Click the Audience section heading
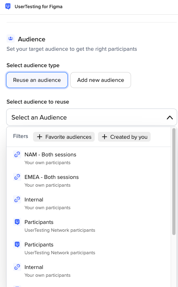Image resolution: width=178 pixels, height=287 pixels. [31, 39]
